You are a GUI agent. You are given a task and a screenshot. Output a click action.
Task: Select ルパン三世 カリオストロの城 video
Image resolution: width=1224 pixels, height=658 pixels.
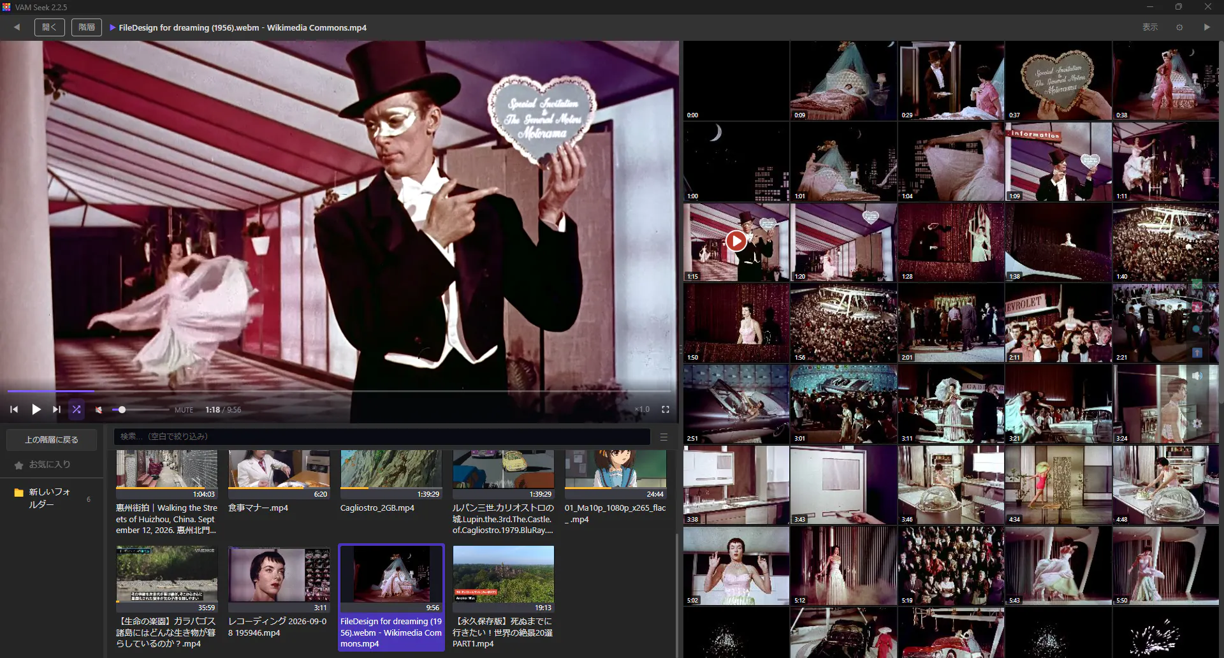(503, 492)
